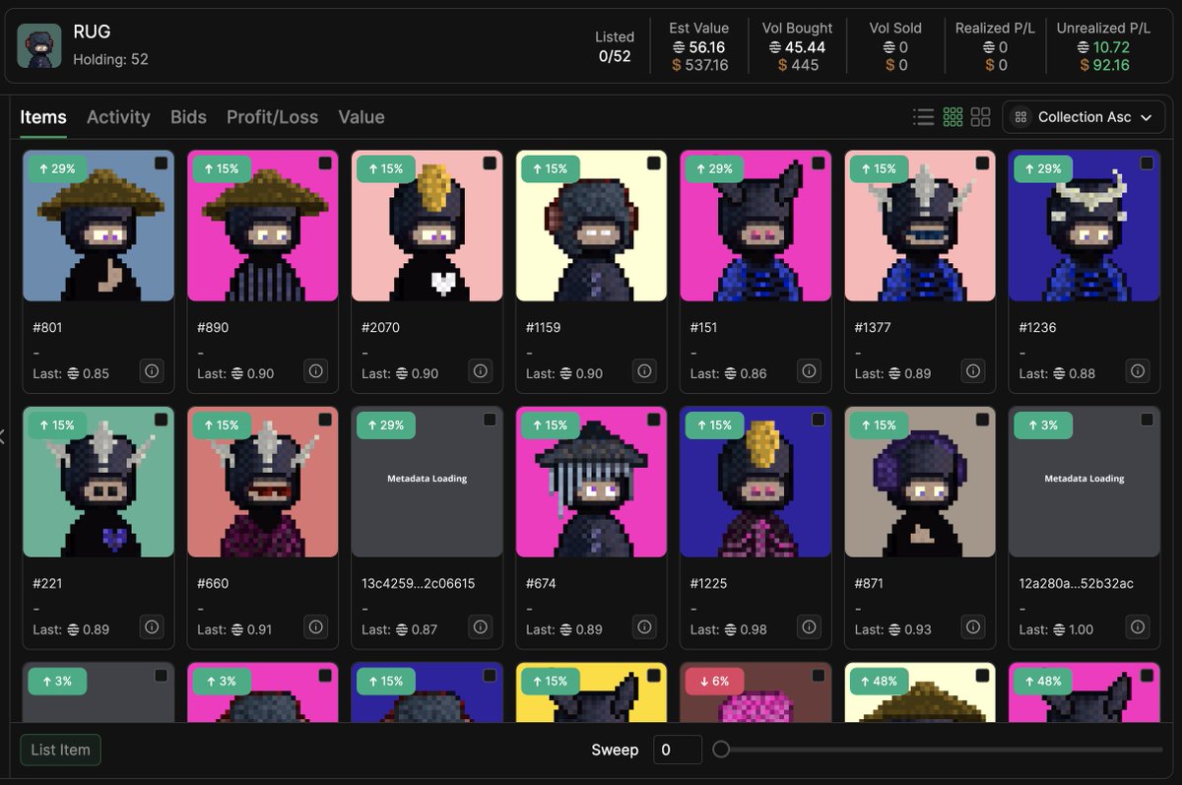Open Metadata Loading card 13c4259...2c06615

click(x=427, y=482)
